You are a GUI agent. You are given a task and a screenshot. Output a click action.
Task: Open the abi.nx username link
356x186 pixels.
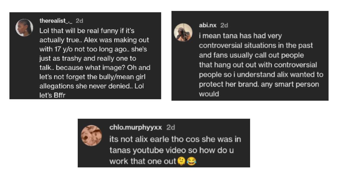208,25
